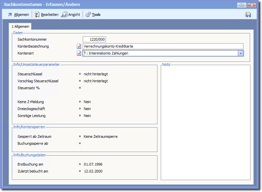
Task: Click the Keine Zeitraumsperre value
Action: (x=101, y=136)
